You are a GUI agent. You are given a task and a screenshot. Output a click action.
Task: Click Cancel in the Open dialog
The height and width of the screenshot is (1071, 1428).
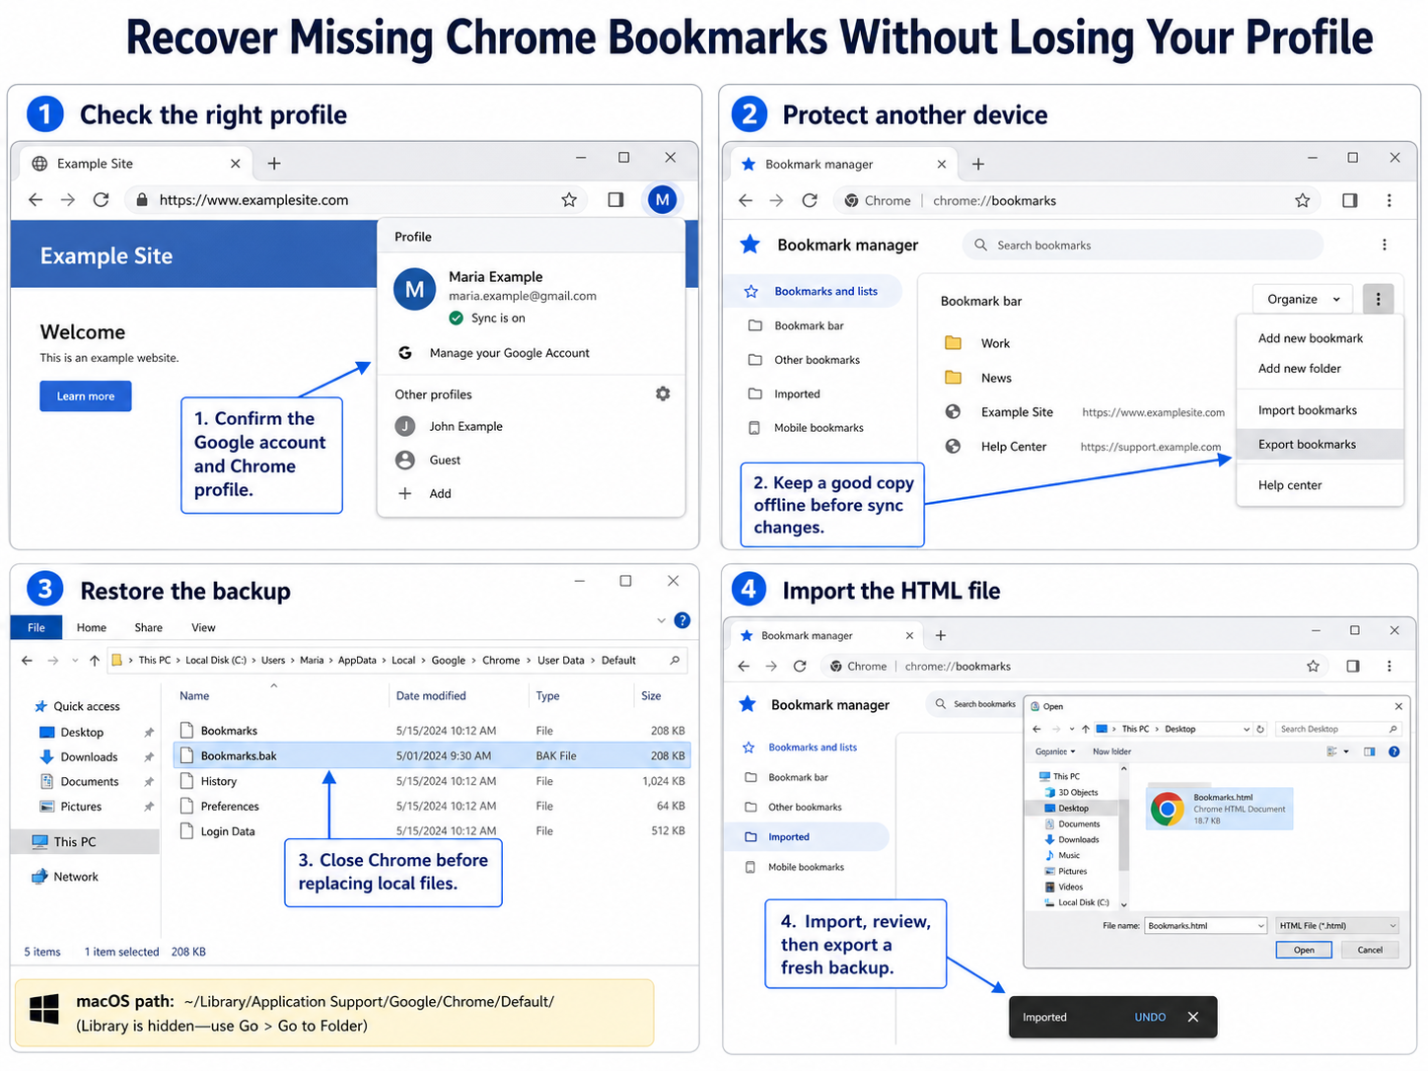pos(1370,950)
